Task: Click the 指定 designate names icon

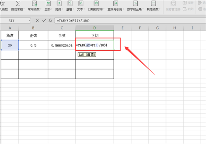Action: [185, 3]
